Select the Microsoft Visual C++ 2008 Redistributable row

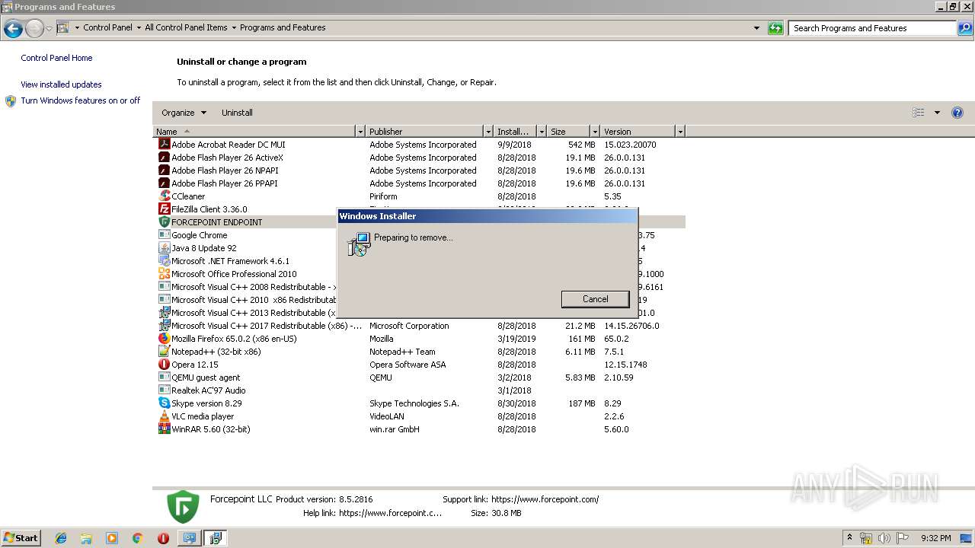point(420,287)
